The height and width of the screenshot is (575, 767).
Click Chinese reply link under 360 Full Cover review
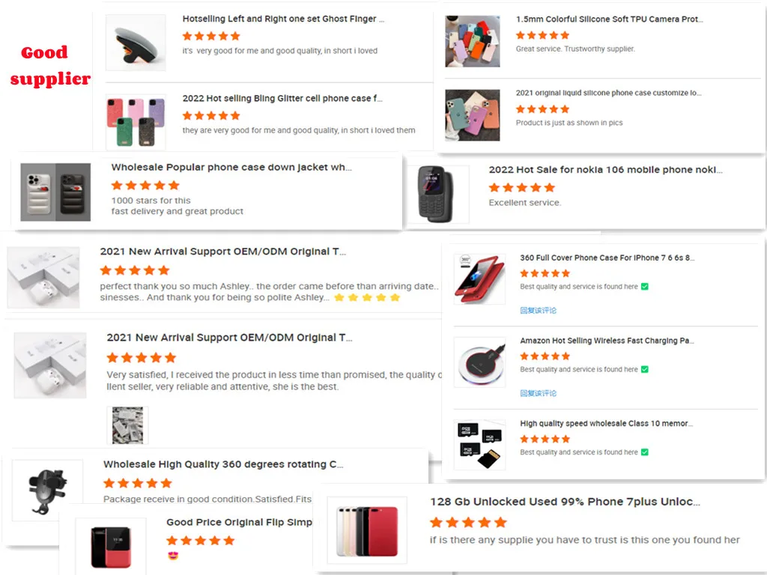538,310
